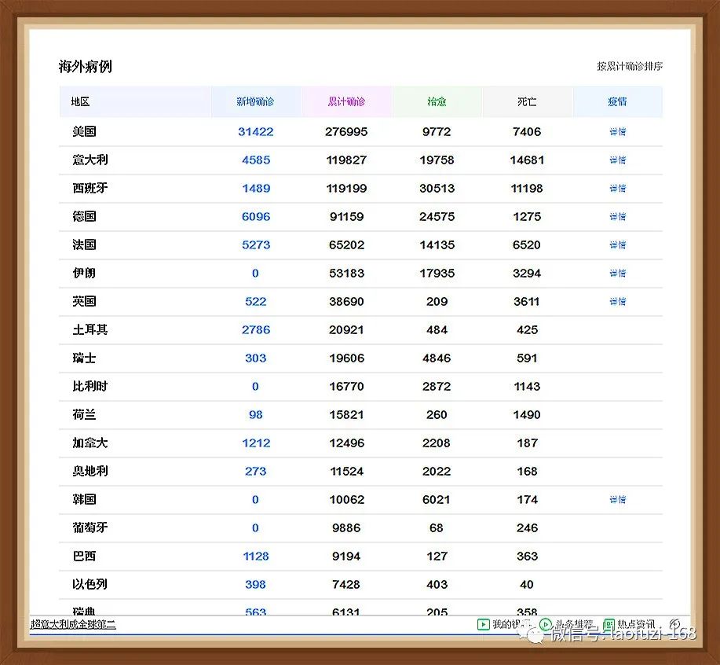720x665 pixels.
Task: Click the 我的视频 play icon in bottom bar
Action: (x=484, y=625)
